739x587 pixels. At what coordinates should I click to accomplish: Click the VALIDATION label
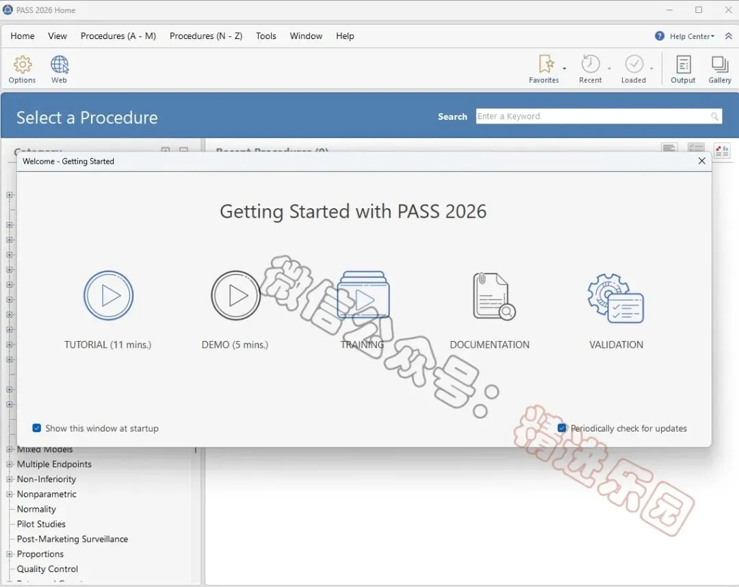coord(616,345)
